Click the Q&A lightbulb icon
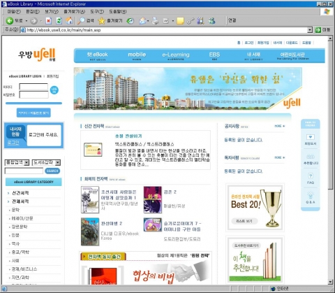 point(311,195)
